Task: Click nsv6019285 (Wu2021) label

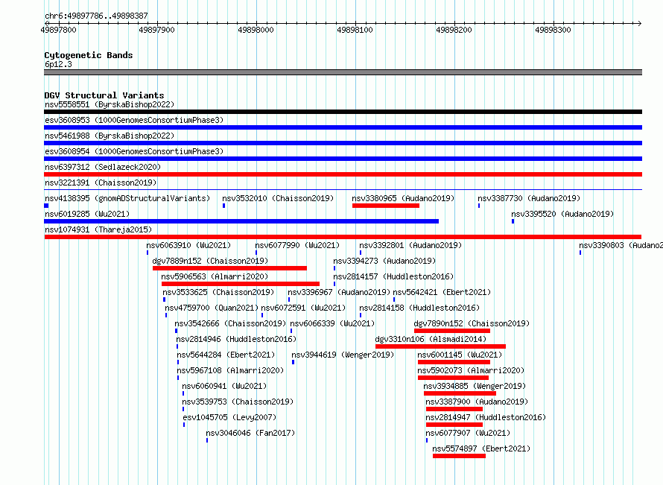Action: click(x=87, y=214)
